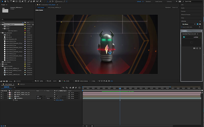Collapse the Source Footage folder

coord(1,66)
